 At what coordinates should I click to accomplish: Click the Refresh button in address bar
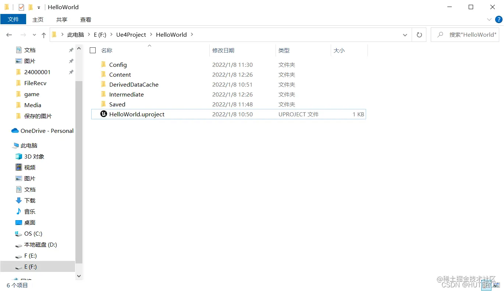point(419,35)
